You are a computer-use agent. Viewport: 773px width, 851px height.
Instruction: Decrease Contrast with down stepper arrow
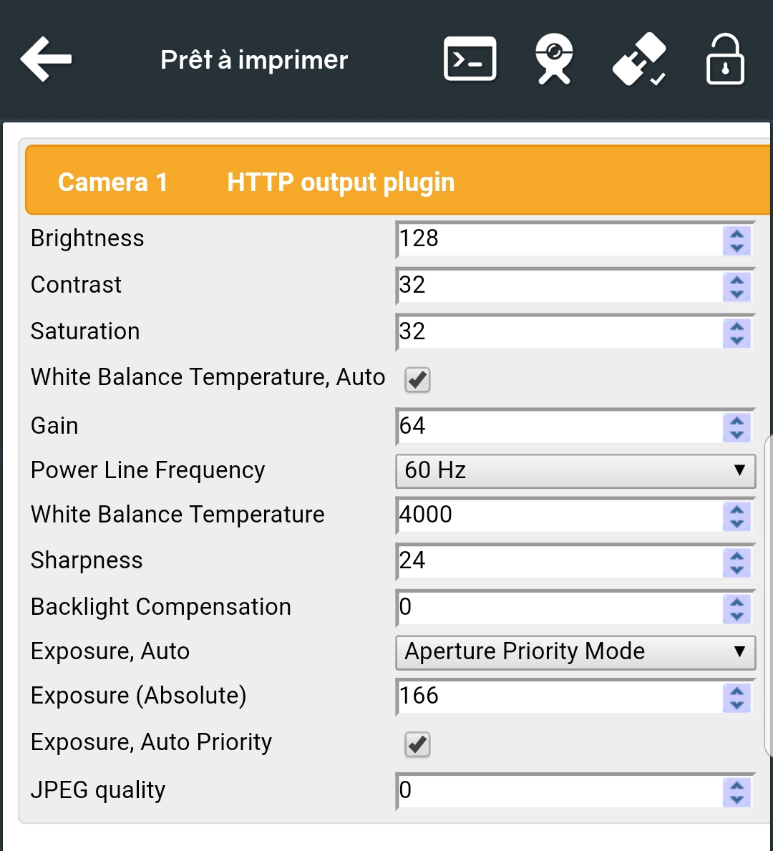(x=736, y=293)
